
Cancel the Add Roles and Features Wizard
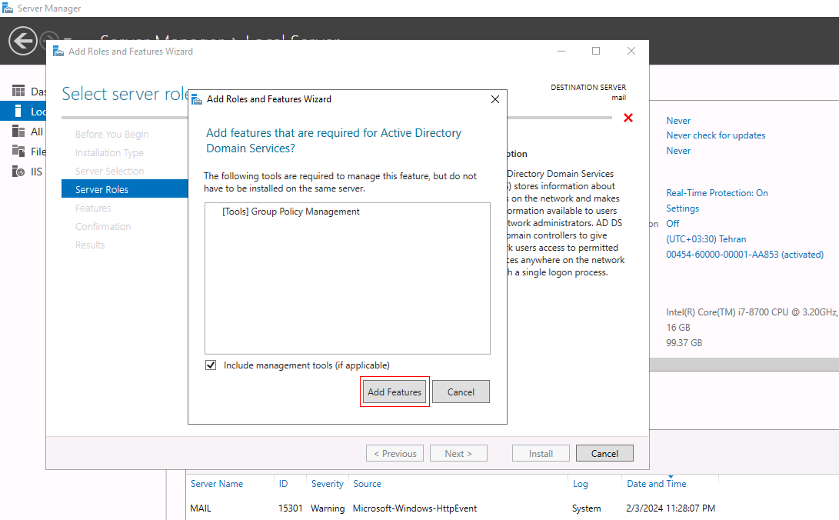[604, 453]
